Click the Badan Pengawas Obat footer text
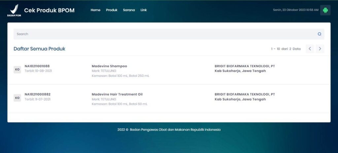338x153 pixels. pos(169,130)
